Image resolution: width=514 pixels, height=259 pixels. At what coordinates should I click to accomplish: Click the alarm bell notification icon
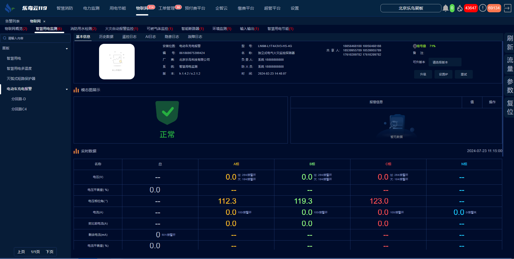pos(445,8)
